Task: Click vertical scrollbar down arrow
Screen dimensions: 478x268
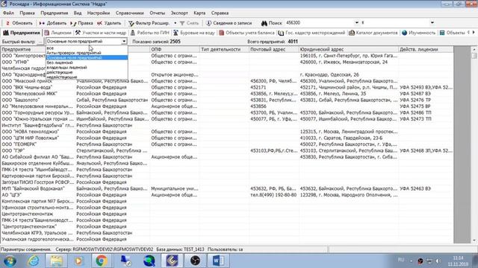Action: point(474,240)
